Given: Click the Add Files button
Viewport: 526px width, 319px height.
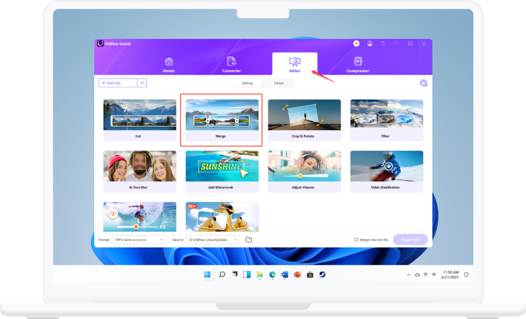Looking at the screenshot, I should coord(118,83).
